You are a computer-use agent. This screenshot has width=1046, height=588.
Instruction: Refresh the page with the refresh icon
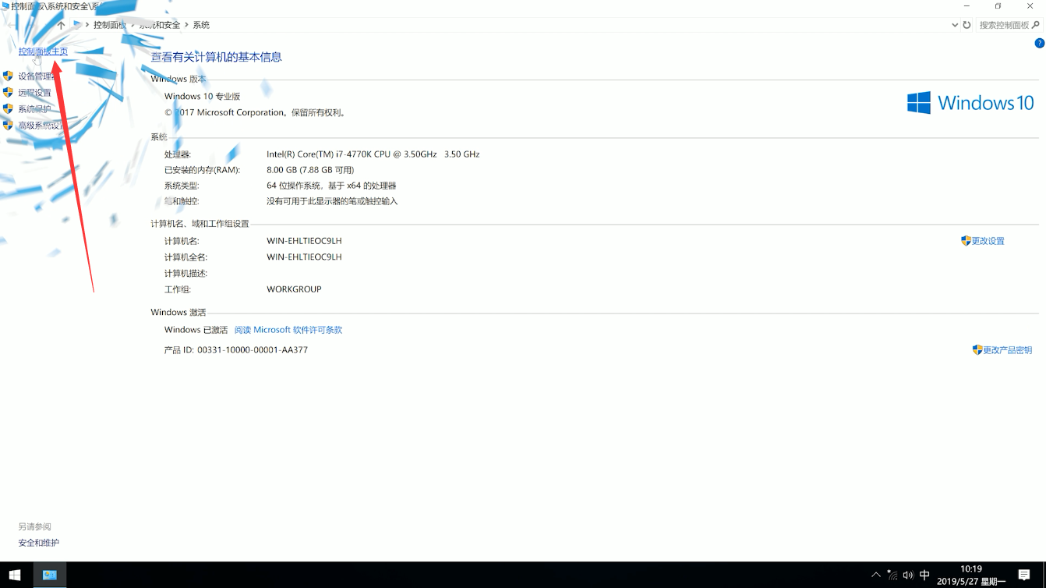pyautogui.click(x=966, y=25)
